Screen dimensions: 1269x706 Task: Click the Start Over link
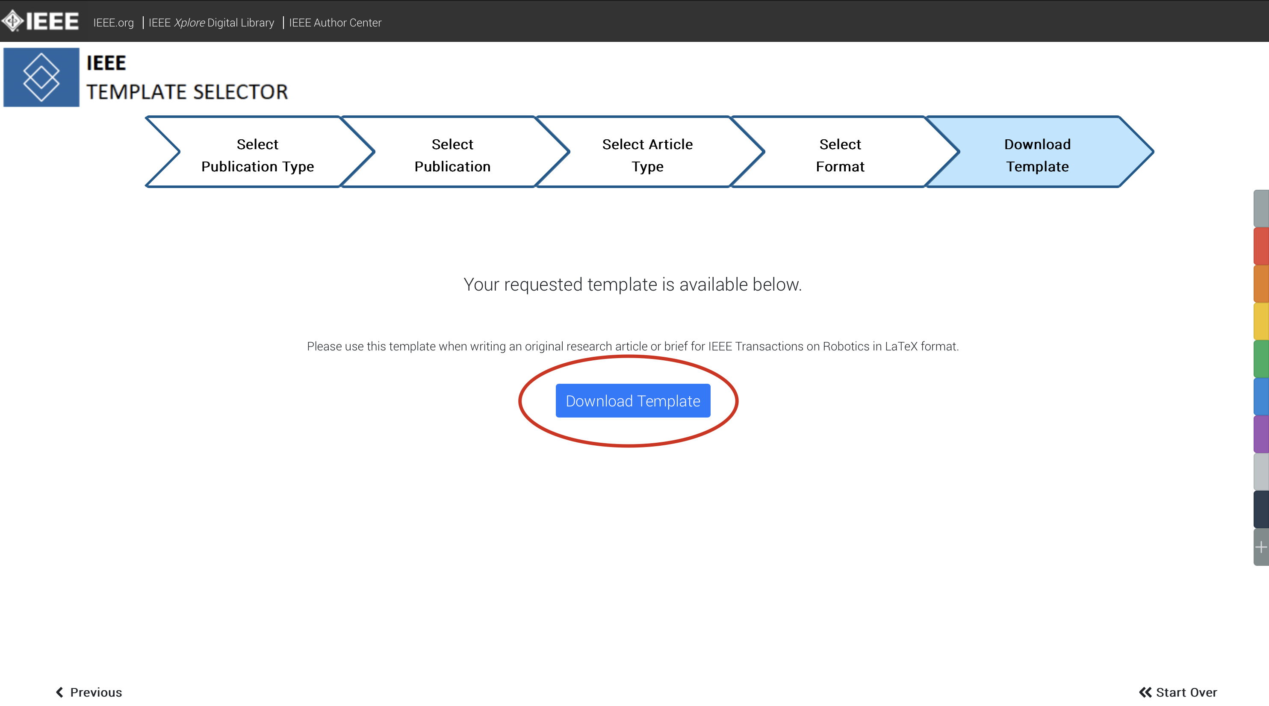(1178, 692)
